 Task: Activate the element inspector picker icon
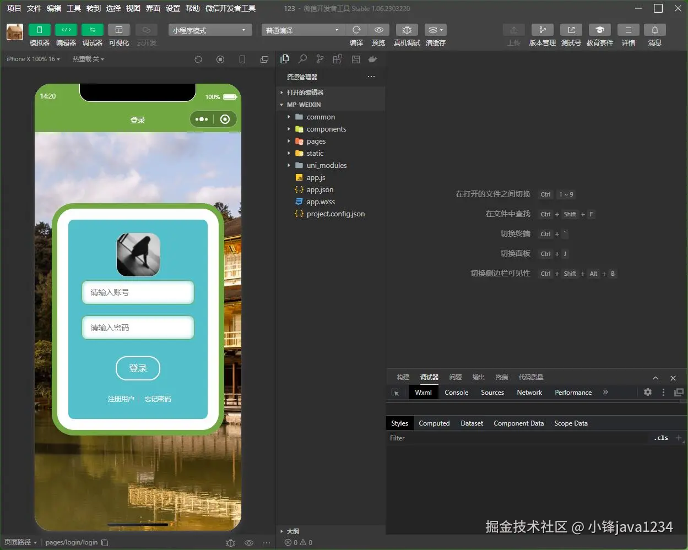pos(396,393)
